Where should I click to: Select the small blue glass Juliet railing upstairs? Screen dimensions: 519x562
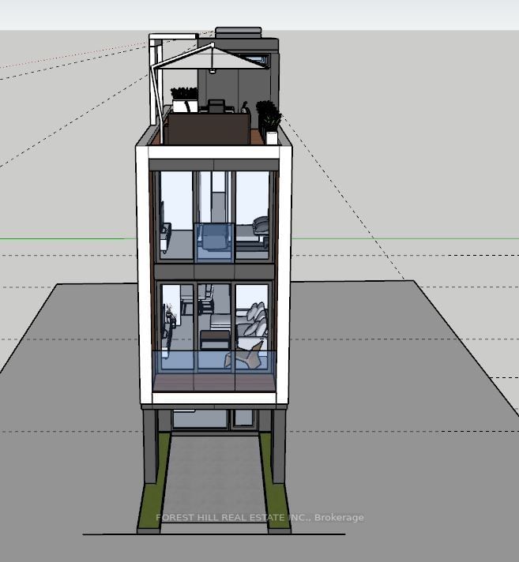click(214, 243)
